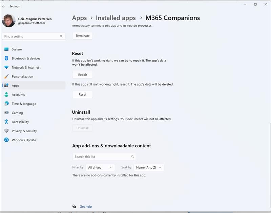Click the geirp@microsoft.com account email
Viewport: 271px width, 213px height.
pyautogui.click(x=32, y=23)
